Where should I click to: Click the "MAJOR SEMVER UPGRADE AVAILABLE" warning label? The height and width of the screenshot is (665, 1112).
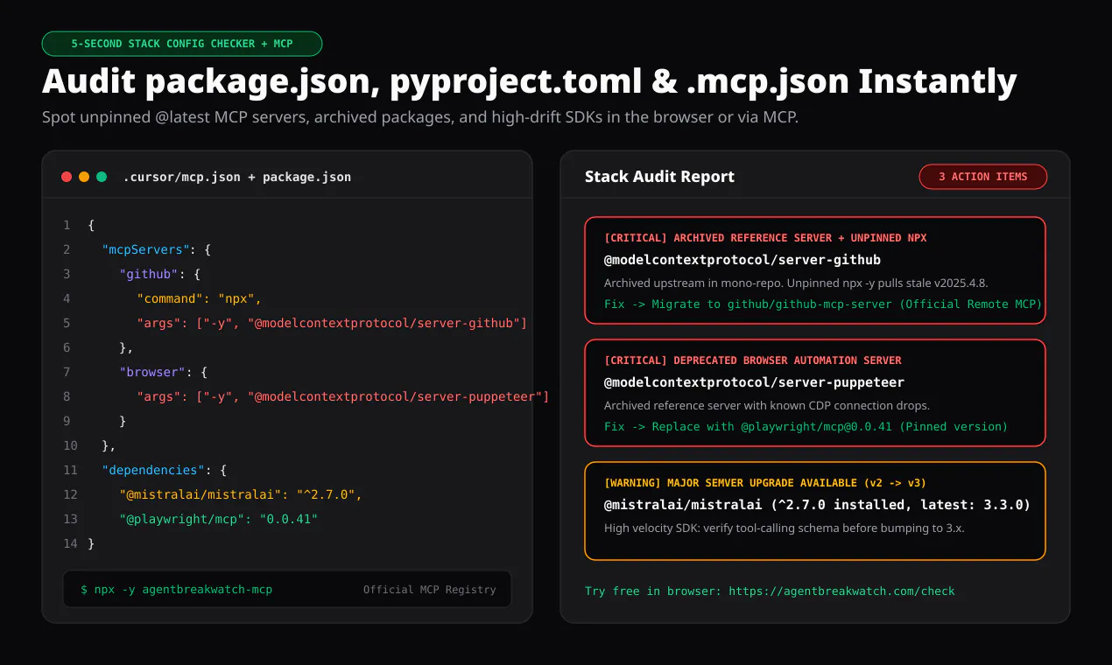pos(765,483)
